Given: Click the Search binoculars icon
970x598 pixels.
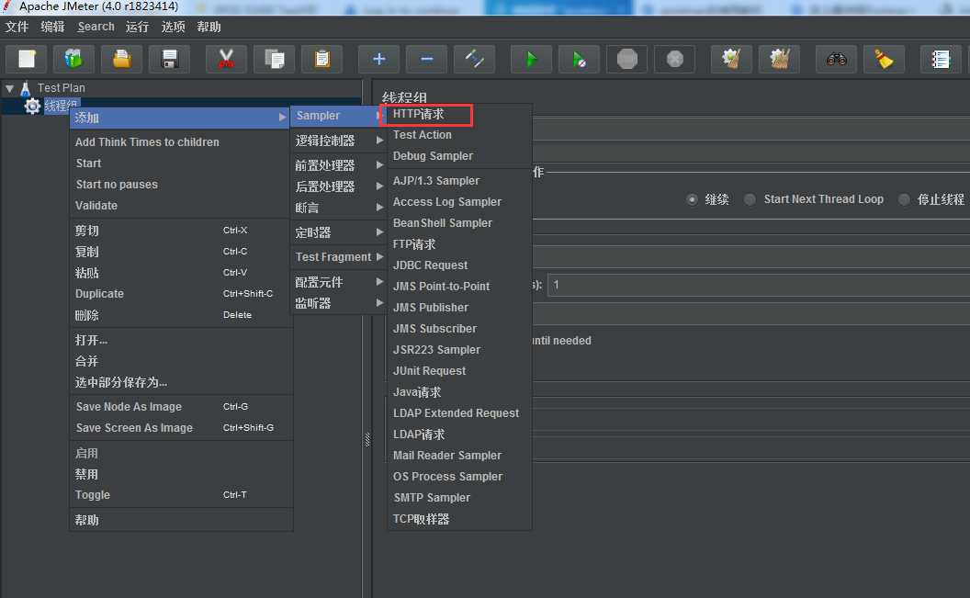Looking at the screenshot, I should pyautogui.click(x=837, y=60).
